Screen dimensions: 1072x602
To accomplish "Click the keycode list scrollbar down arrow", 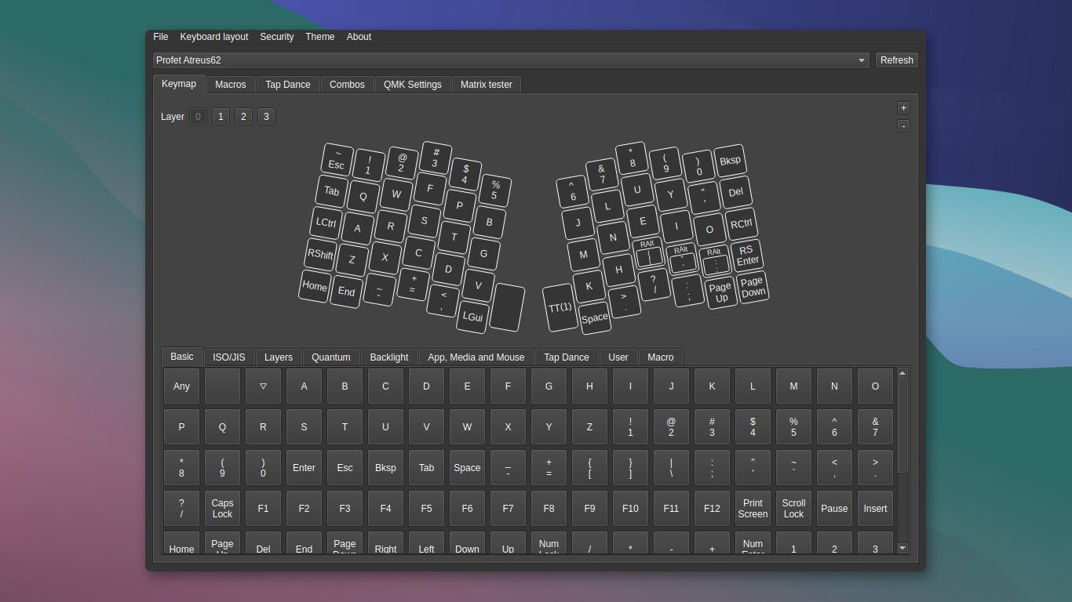I will 902,548.
